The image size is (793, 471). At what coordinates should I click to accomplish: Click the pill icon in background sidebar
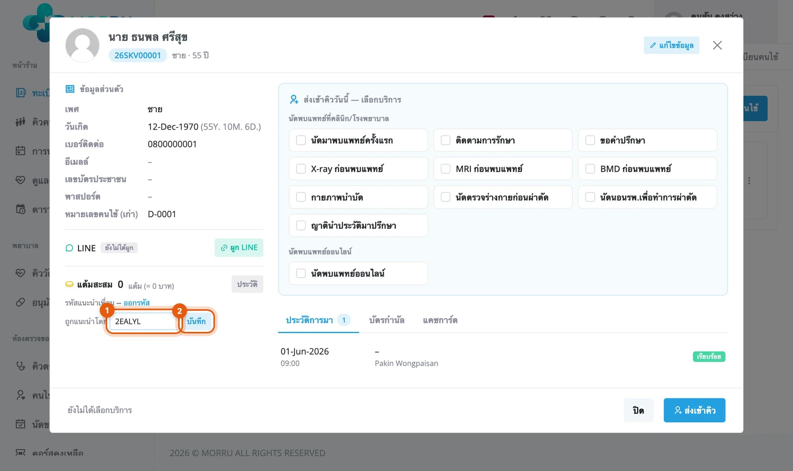click(x=21, y=303)
